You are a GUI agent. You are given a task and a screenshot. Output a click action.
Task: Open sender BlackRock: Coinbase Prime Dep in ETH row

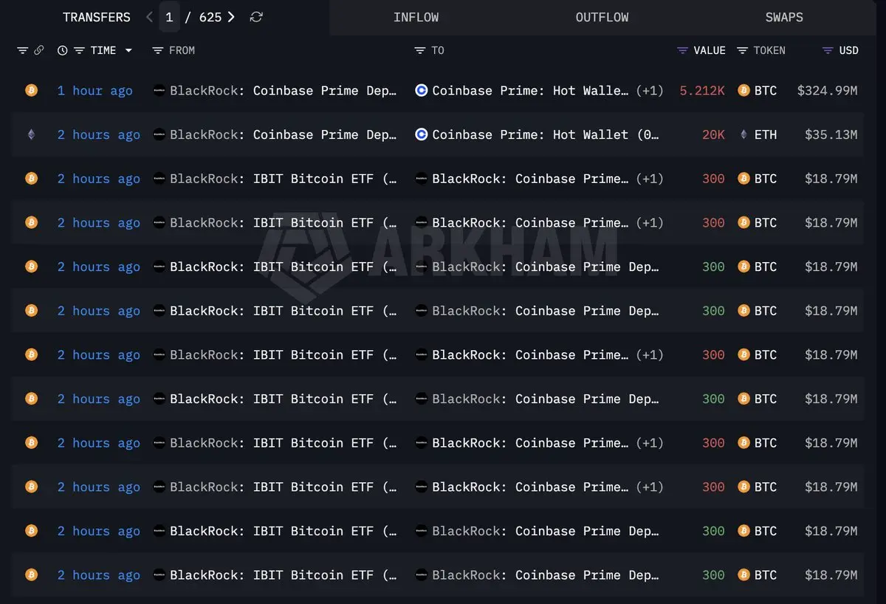[x=284, y=135]
